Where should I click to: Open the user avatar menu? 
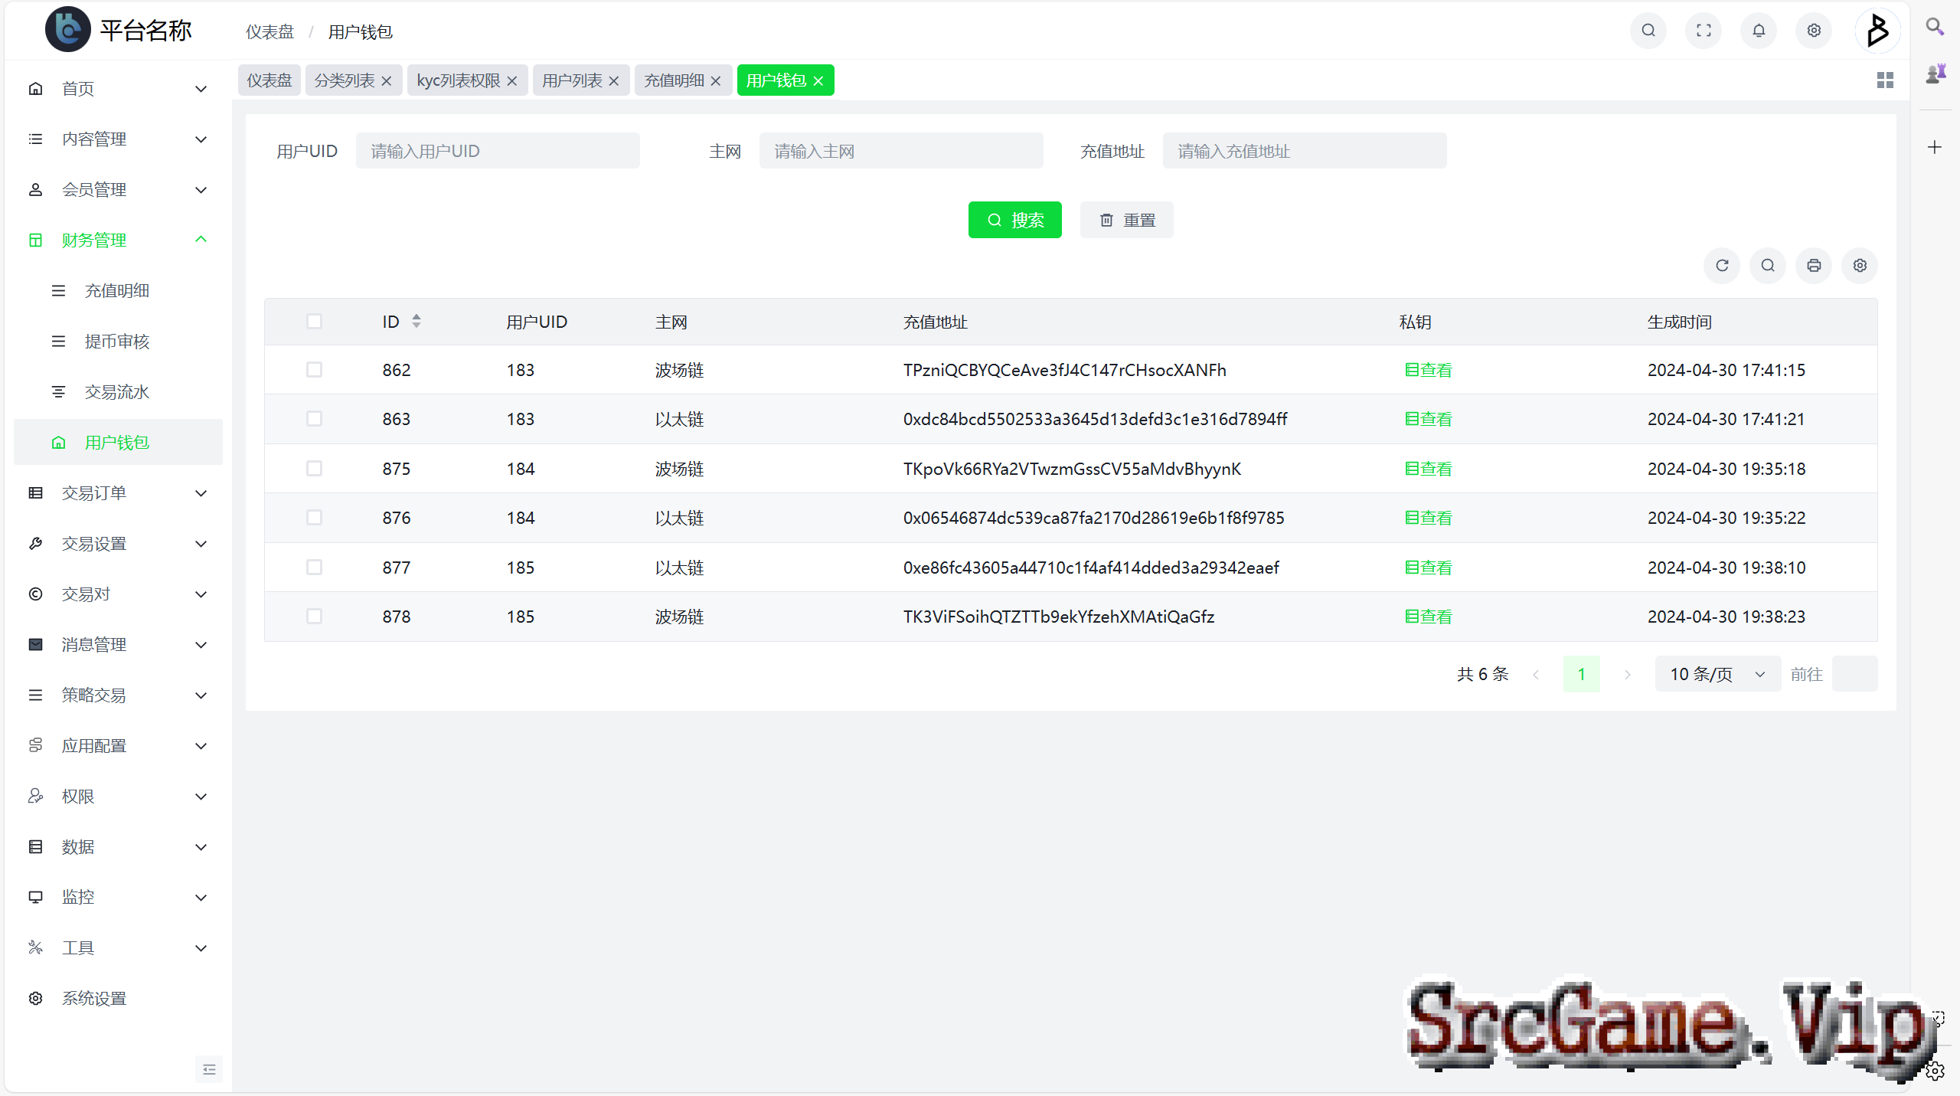point(1877,31)
